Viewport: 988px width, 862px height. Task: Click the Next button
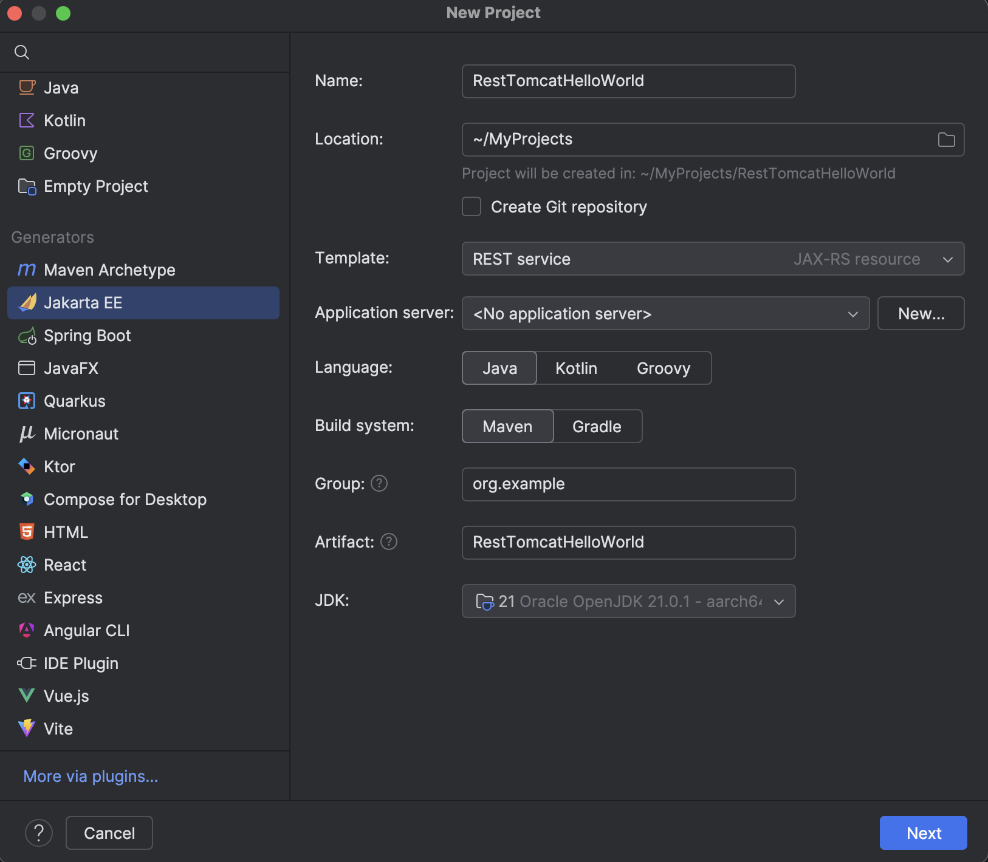(922, 833)
